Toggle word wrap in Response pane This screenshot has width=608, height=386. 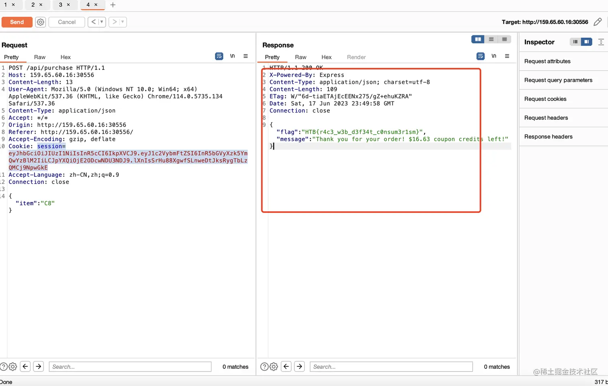481,56
